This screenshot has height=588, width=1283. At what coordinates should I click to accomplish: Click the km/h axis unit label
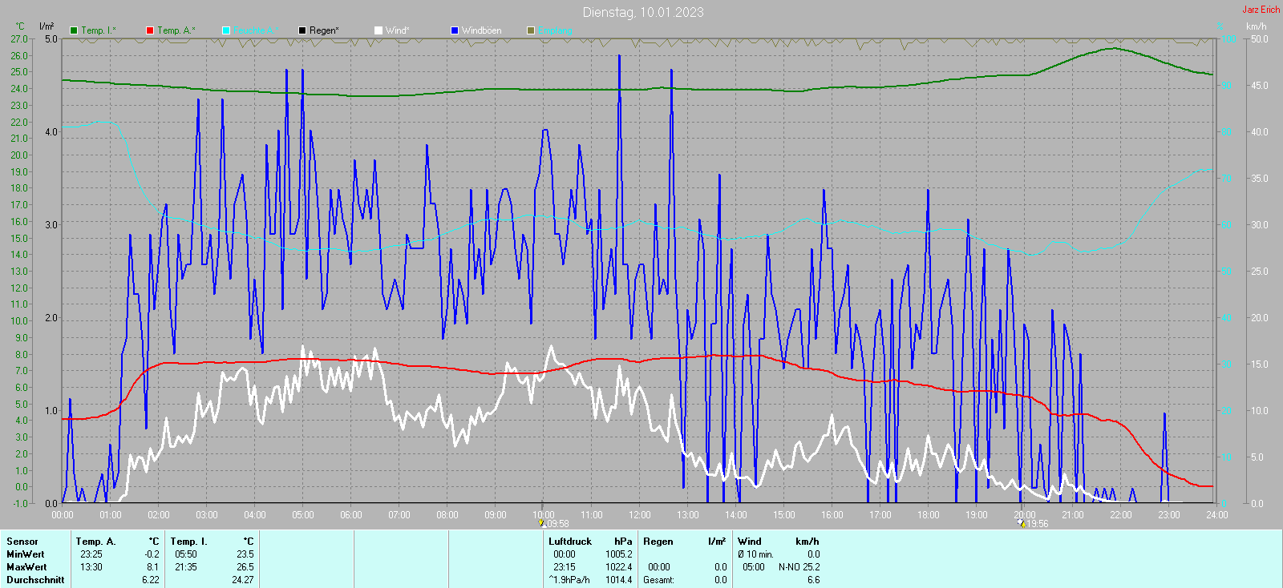(1256, 26)
